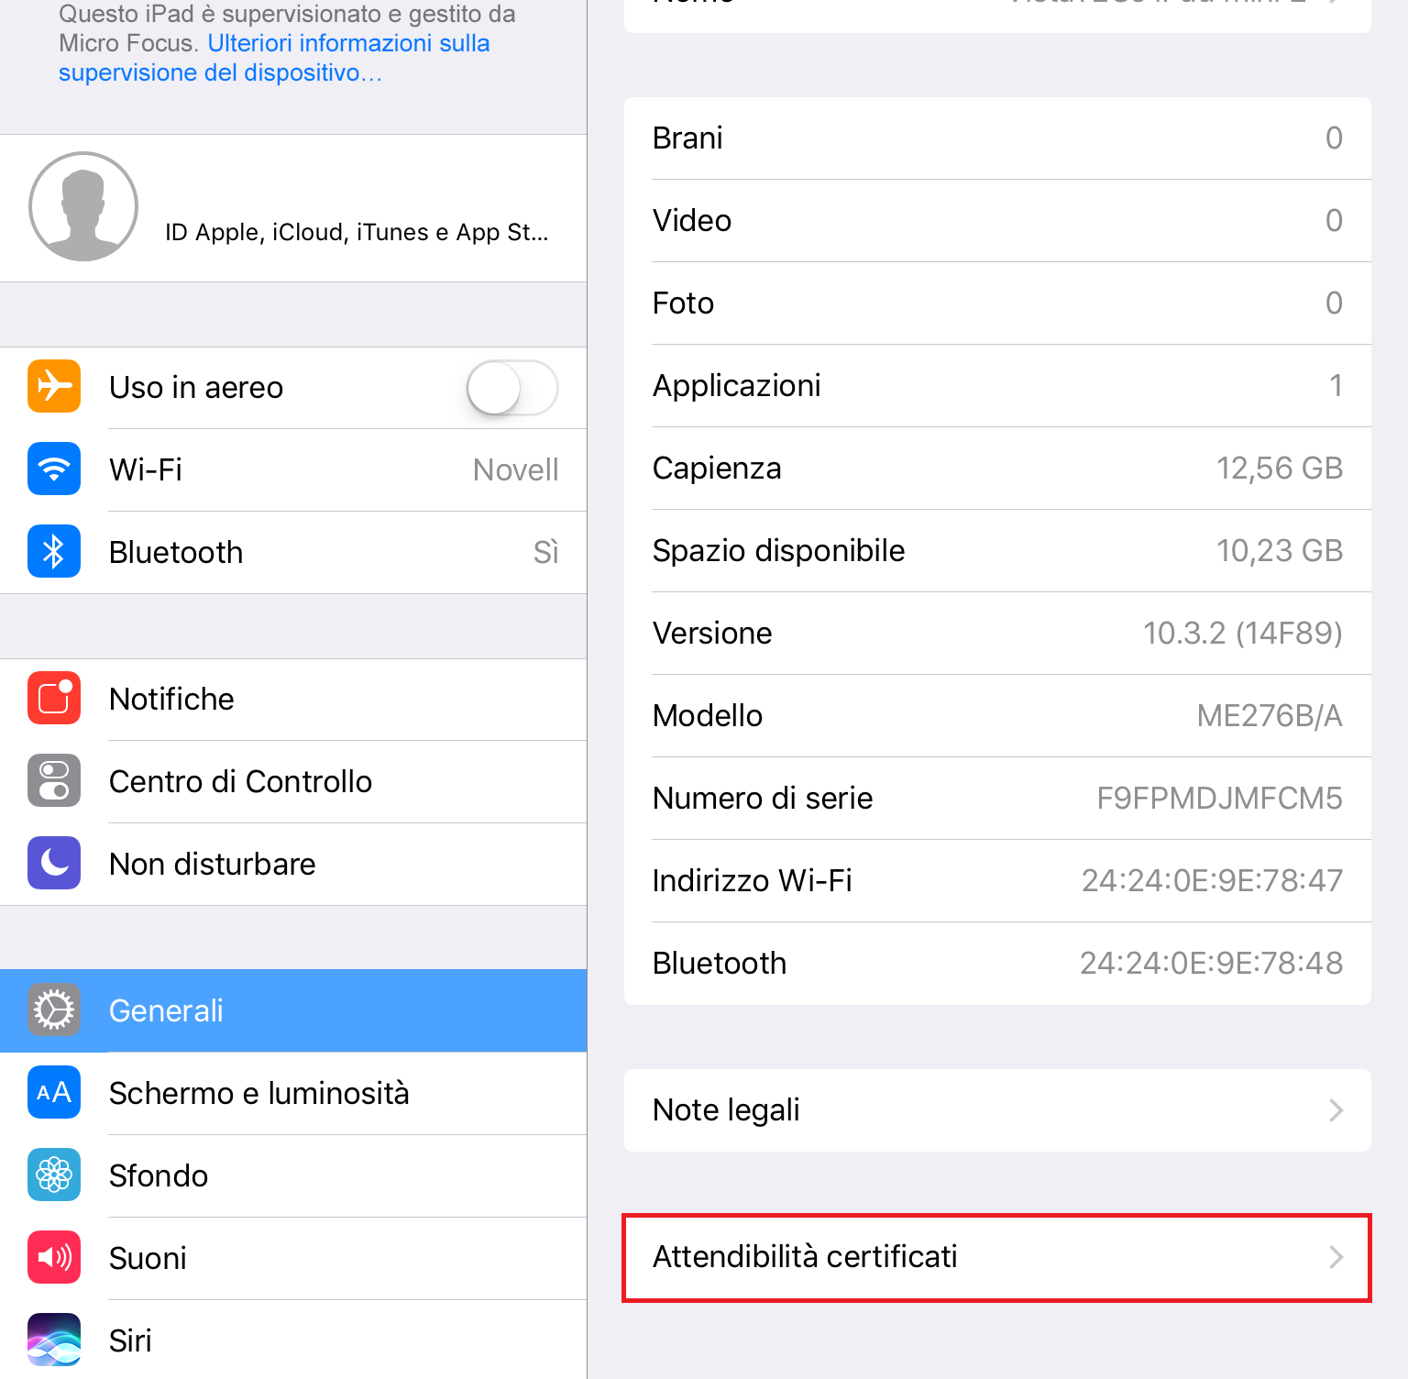
Task: Tap the profile avatar picture
Action: (x=83, y=206)
